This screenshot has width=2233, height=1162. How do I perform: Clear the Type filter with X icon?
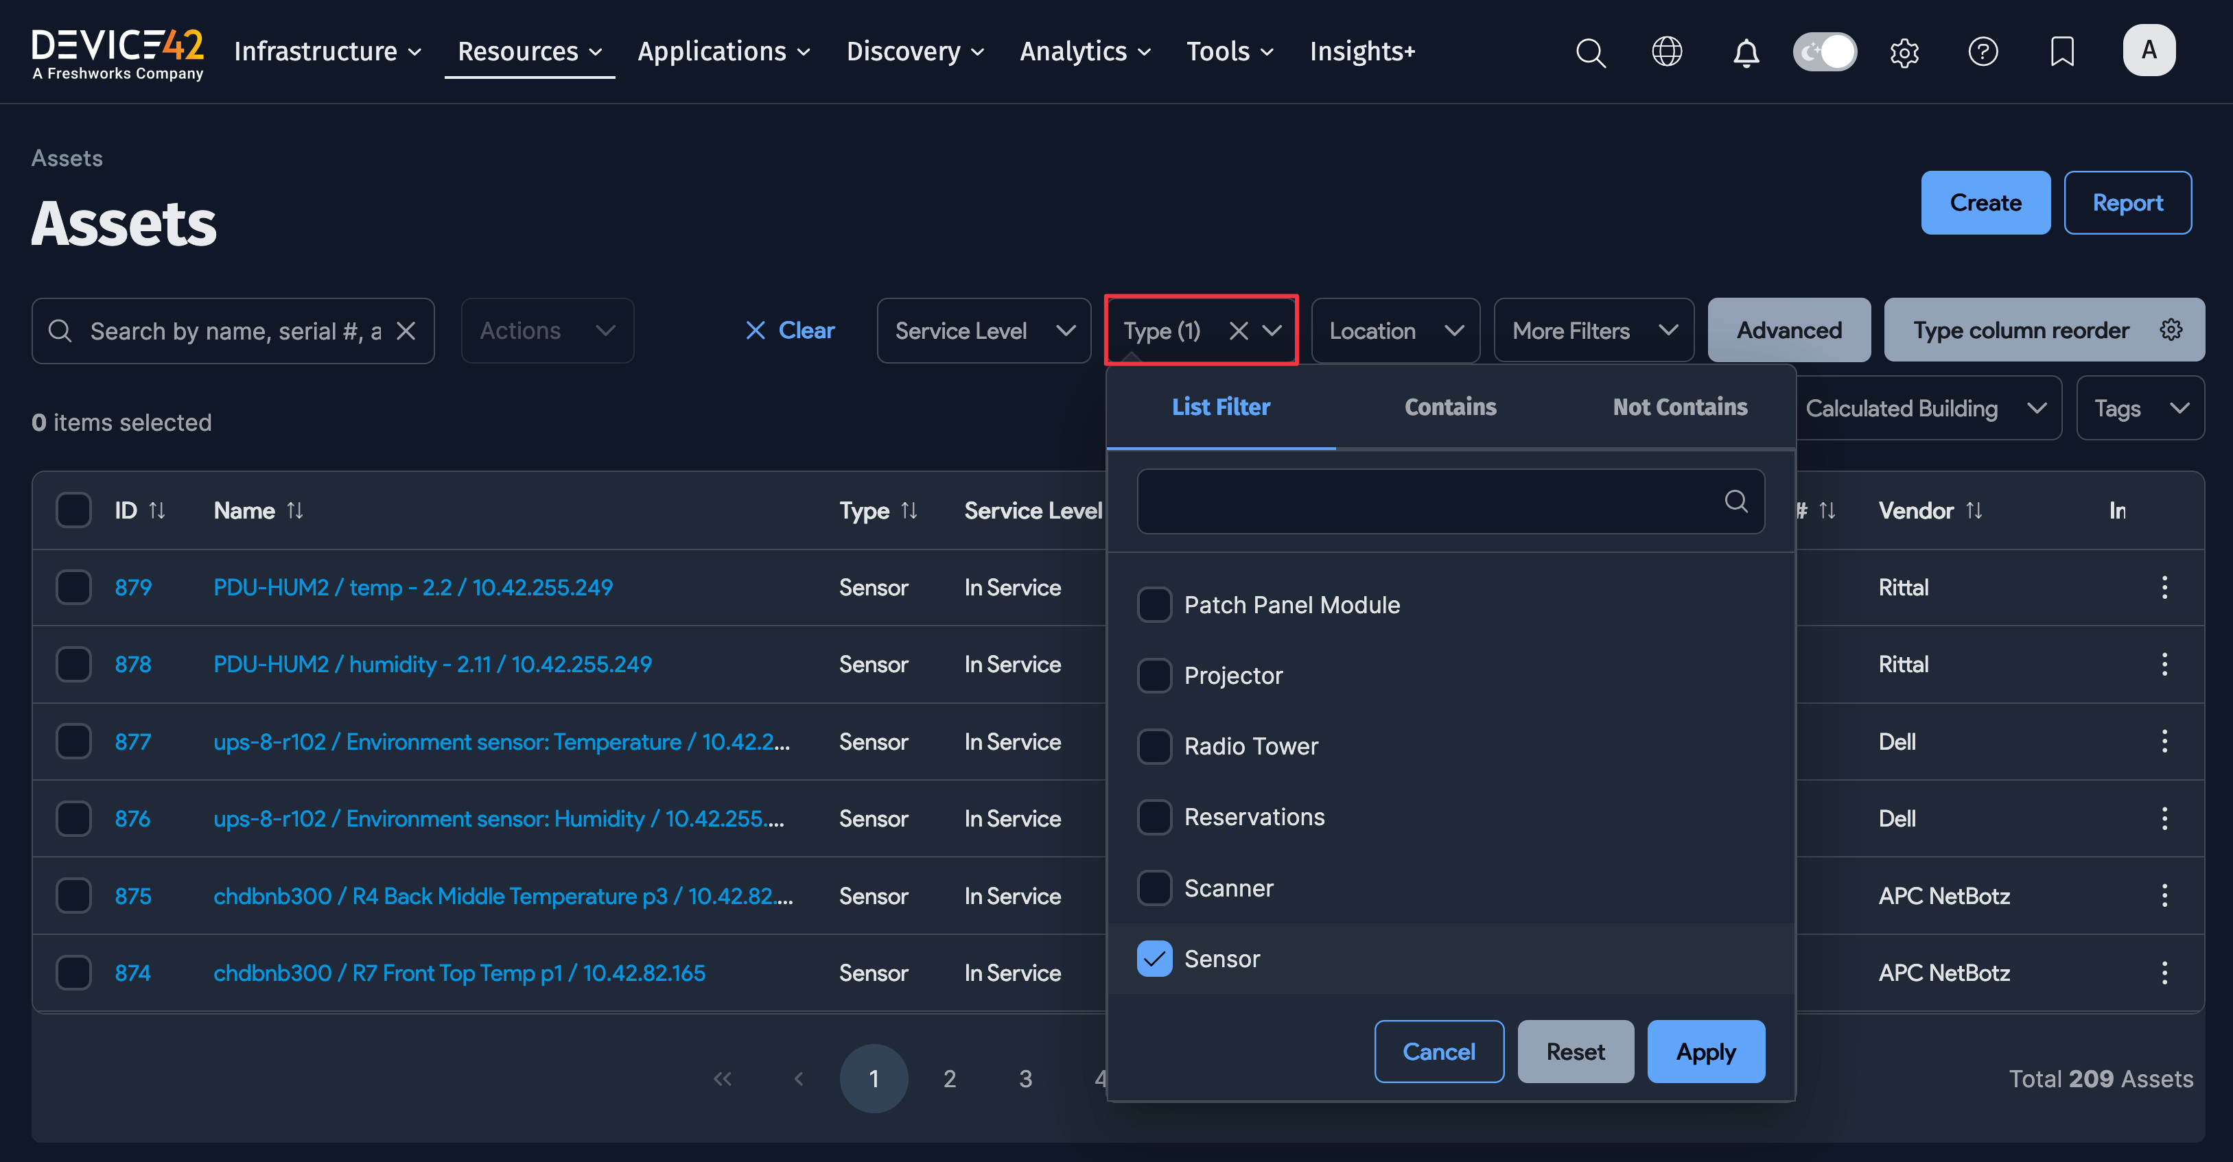[x=1239, y=331]
